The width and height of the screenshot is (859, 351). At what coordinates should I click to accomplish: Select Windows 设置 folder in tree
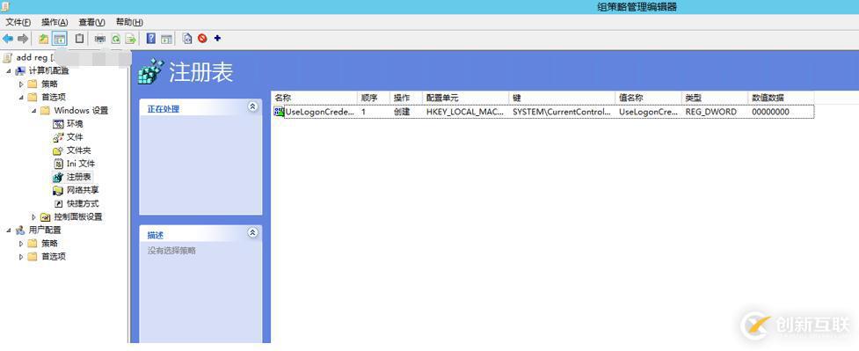pyautogui.click(x=81, y=110)
